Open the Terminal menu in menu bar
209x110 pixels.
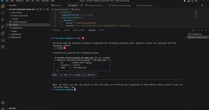pos(45,1)
